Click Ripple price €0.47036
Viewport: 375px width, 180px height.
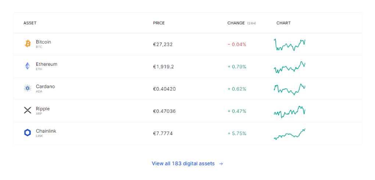tap(164, 111)
